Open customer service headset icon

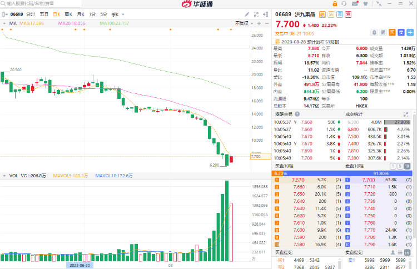pos(344,4)
